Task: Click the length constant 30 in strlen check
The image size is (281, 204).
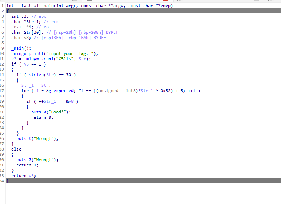Action: [69, 75]
